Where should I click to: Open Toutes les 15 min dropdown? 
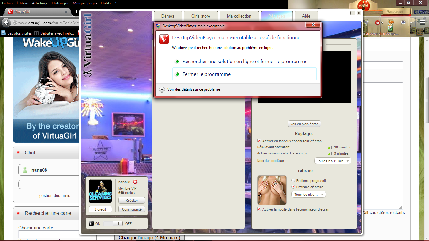(333, 161)
